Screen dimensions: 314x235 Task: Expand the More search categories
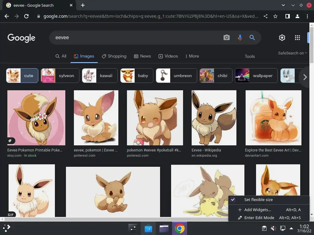tap(192, 56)
